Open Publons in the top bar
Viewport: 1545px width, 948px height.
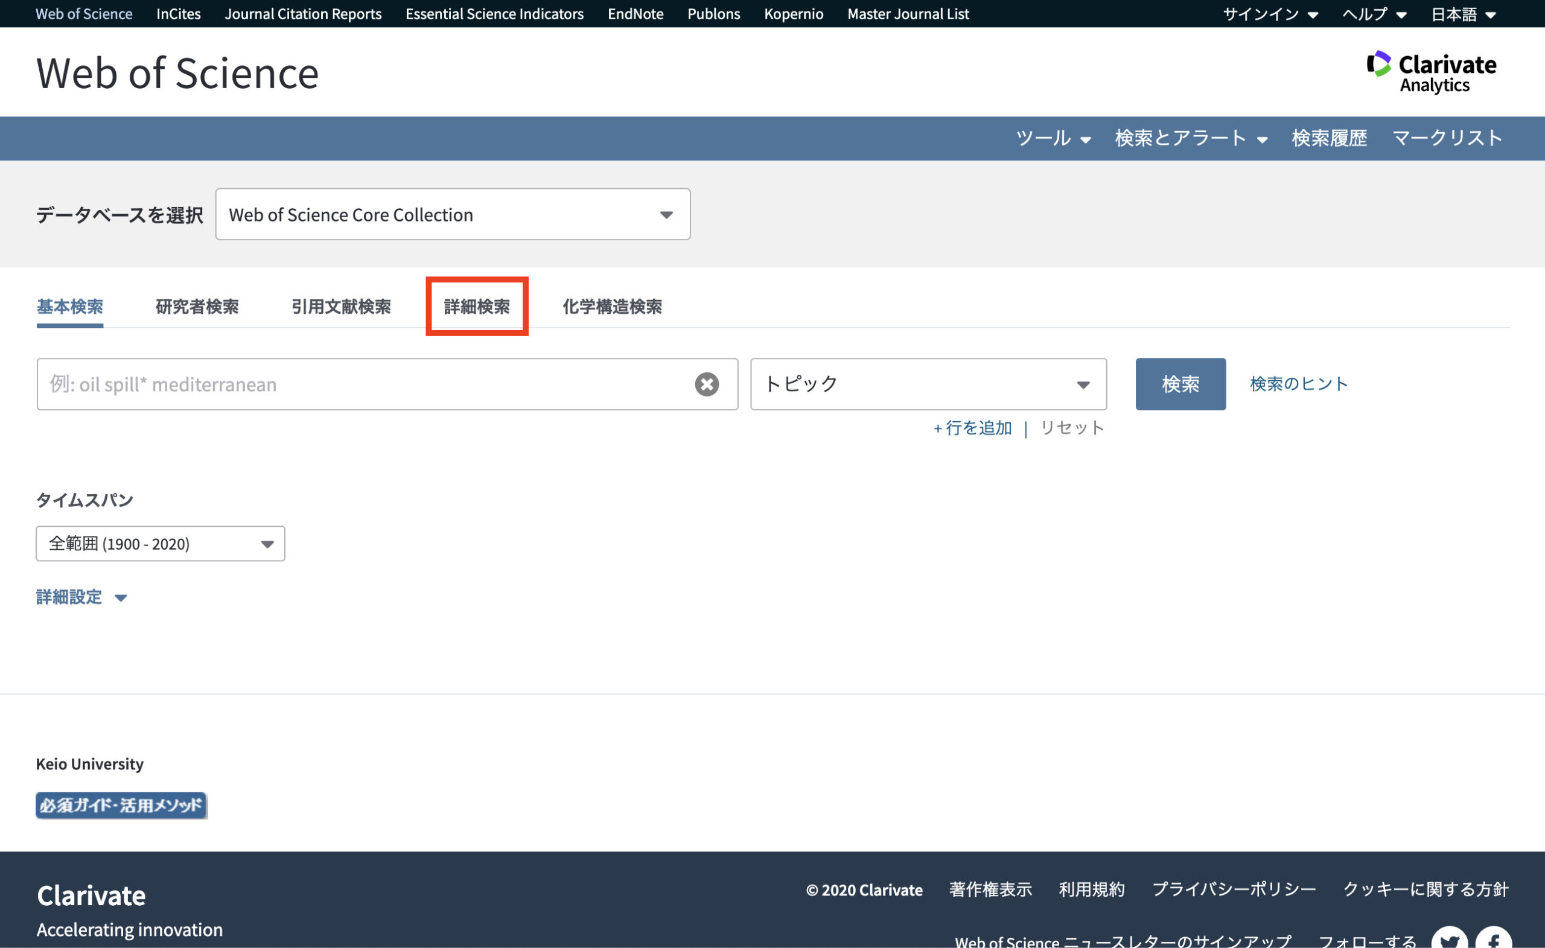713,14
